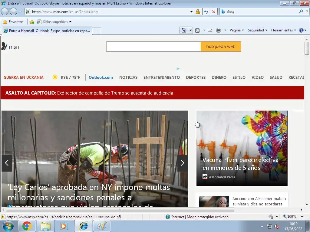This screenshot has height=232, width=310.
Task: Click the AdChoices triangle icon
Action: coord(178,69)
